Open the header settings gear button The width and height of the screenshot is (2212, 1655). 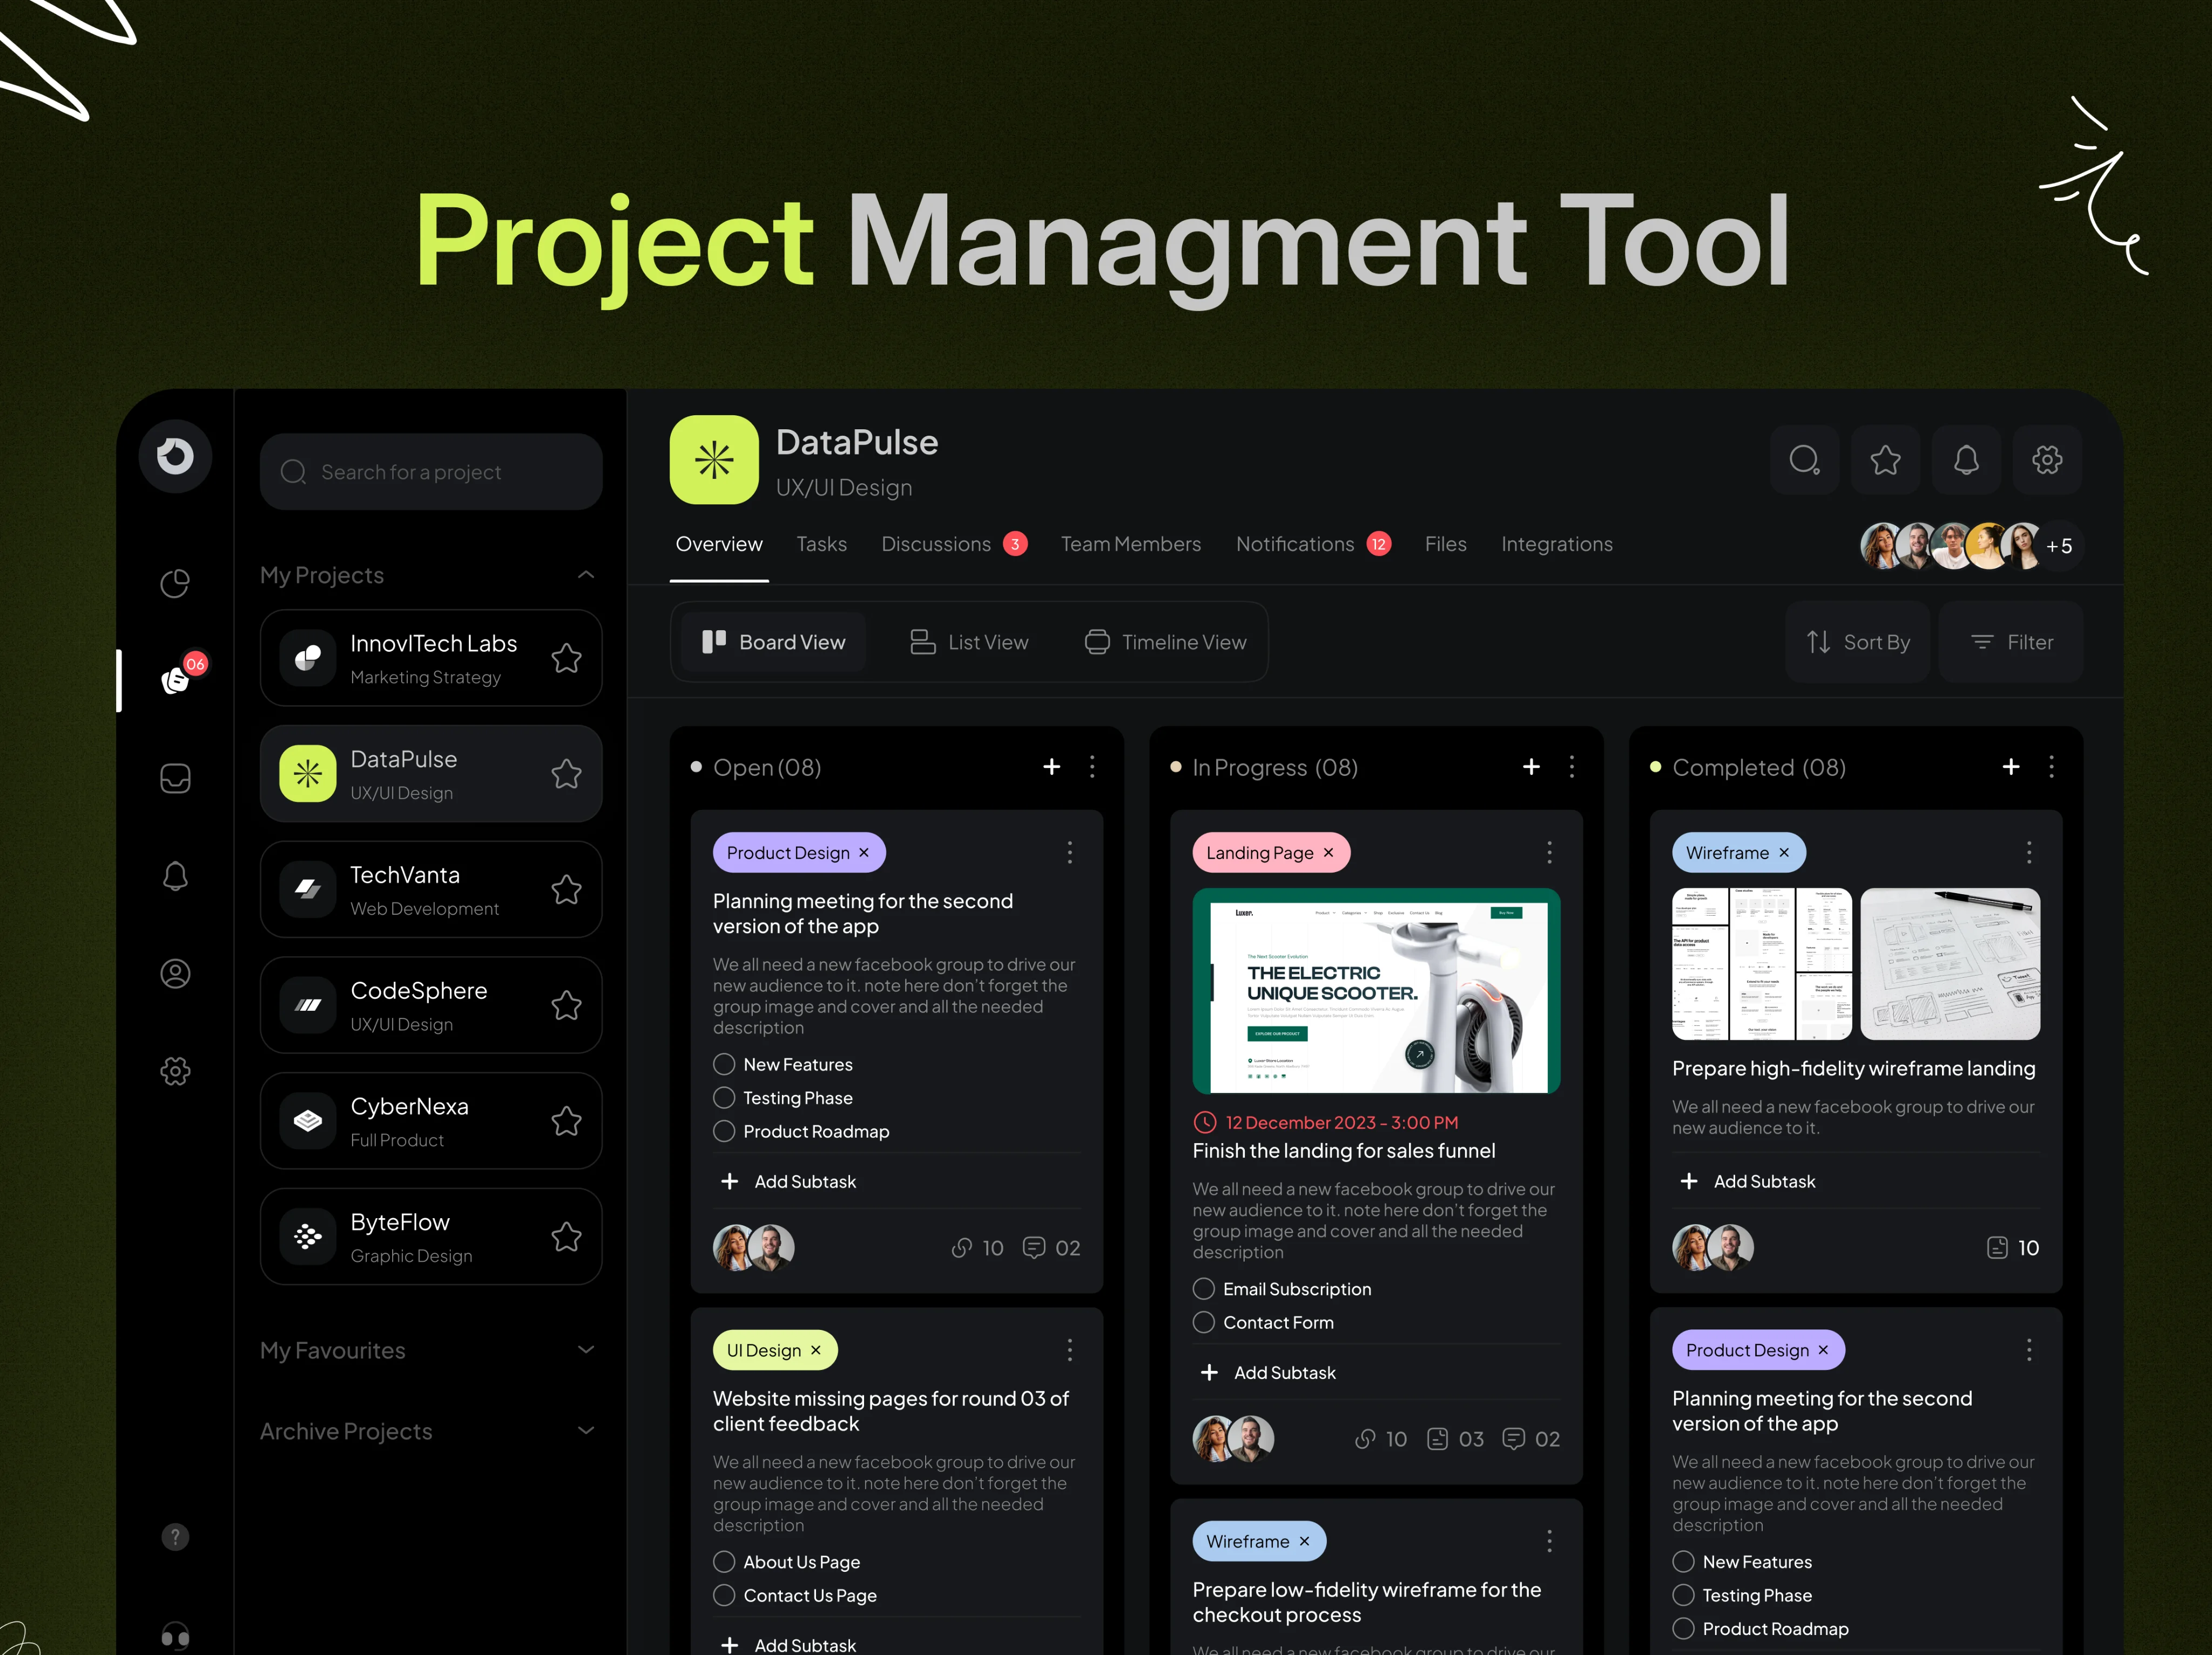point(2047,460)
